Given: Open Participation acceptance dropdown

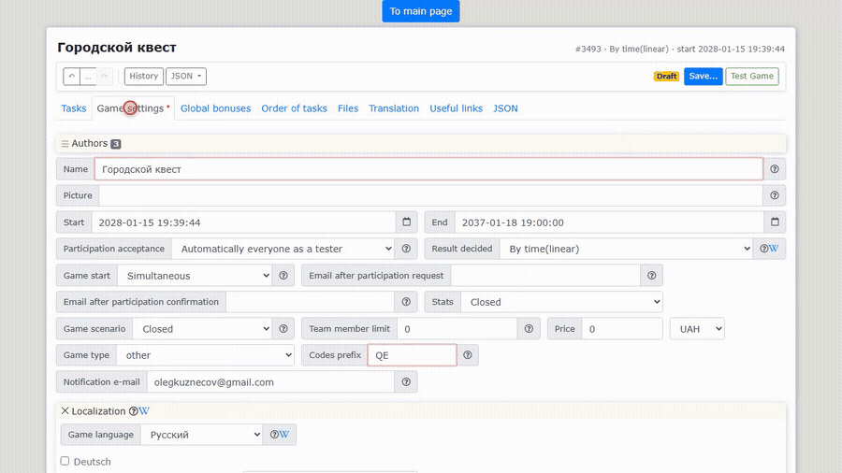Looking at the screenshot, I should pos(283,249).
